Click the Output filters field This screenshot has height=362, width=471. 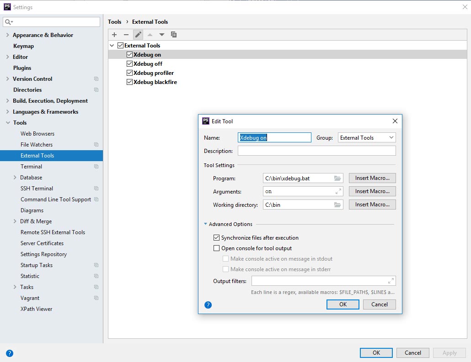point(323,281)
